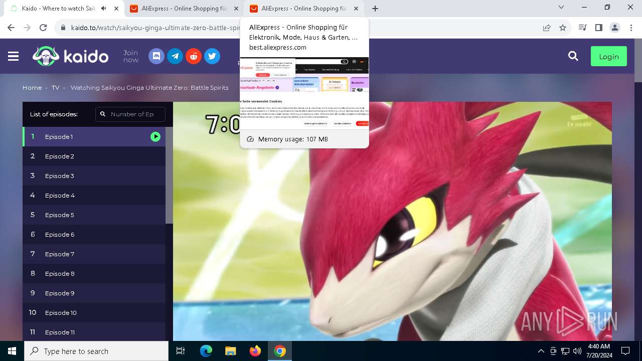Open a new Chrome tab
Image resolution: width=642 pixels, height=361 pixels.
coord(375,9)
